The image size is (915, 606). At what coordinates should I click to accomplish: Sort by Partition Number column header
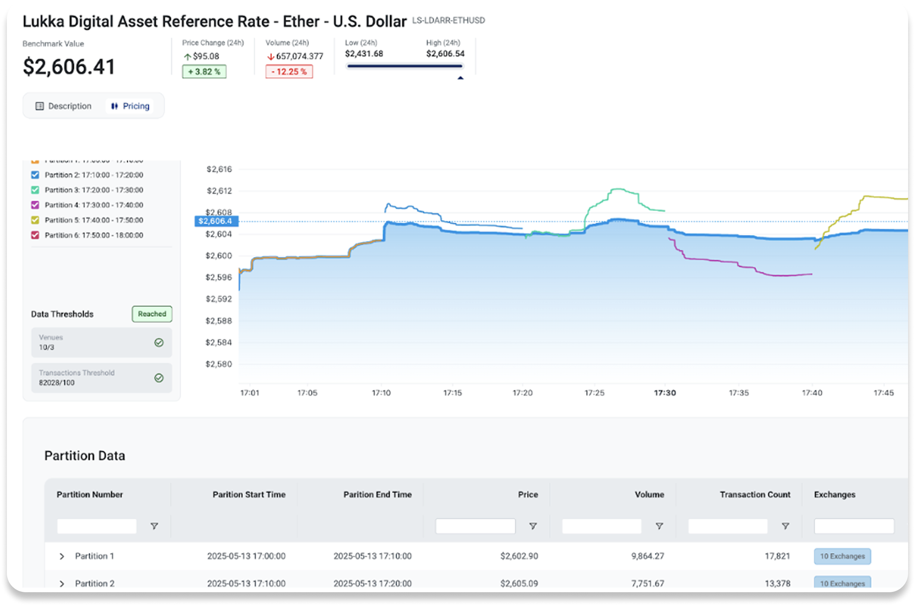(x=90, y=494)
